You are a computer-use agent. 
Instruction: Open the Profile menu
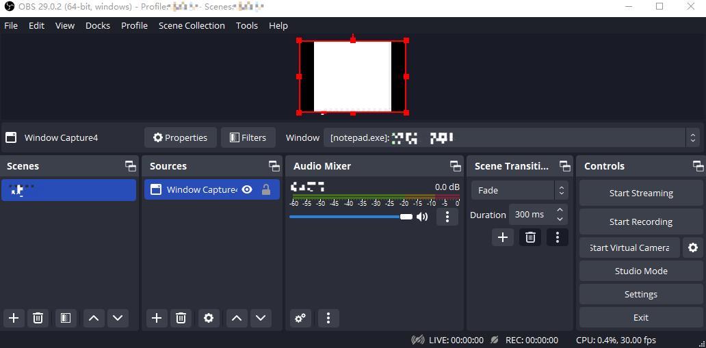[x=134, y=26]
